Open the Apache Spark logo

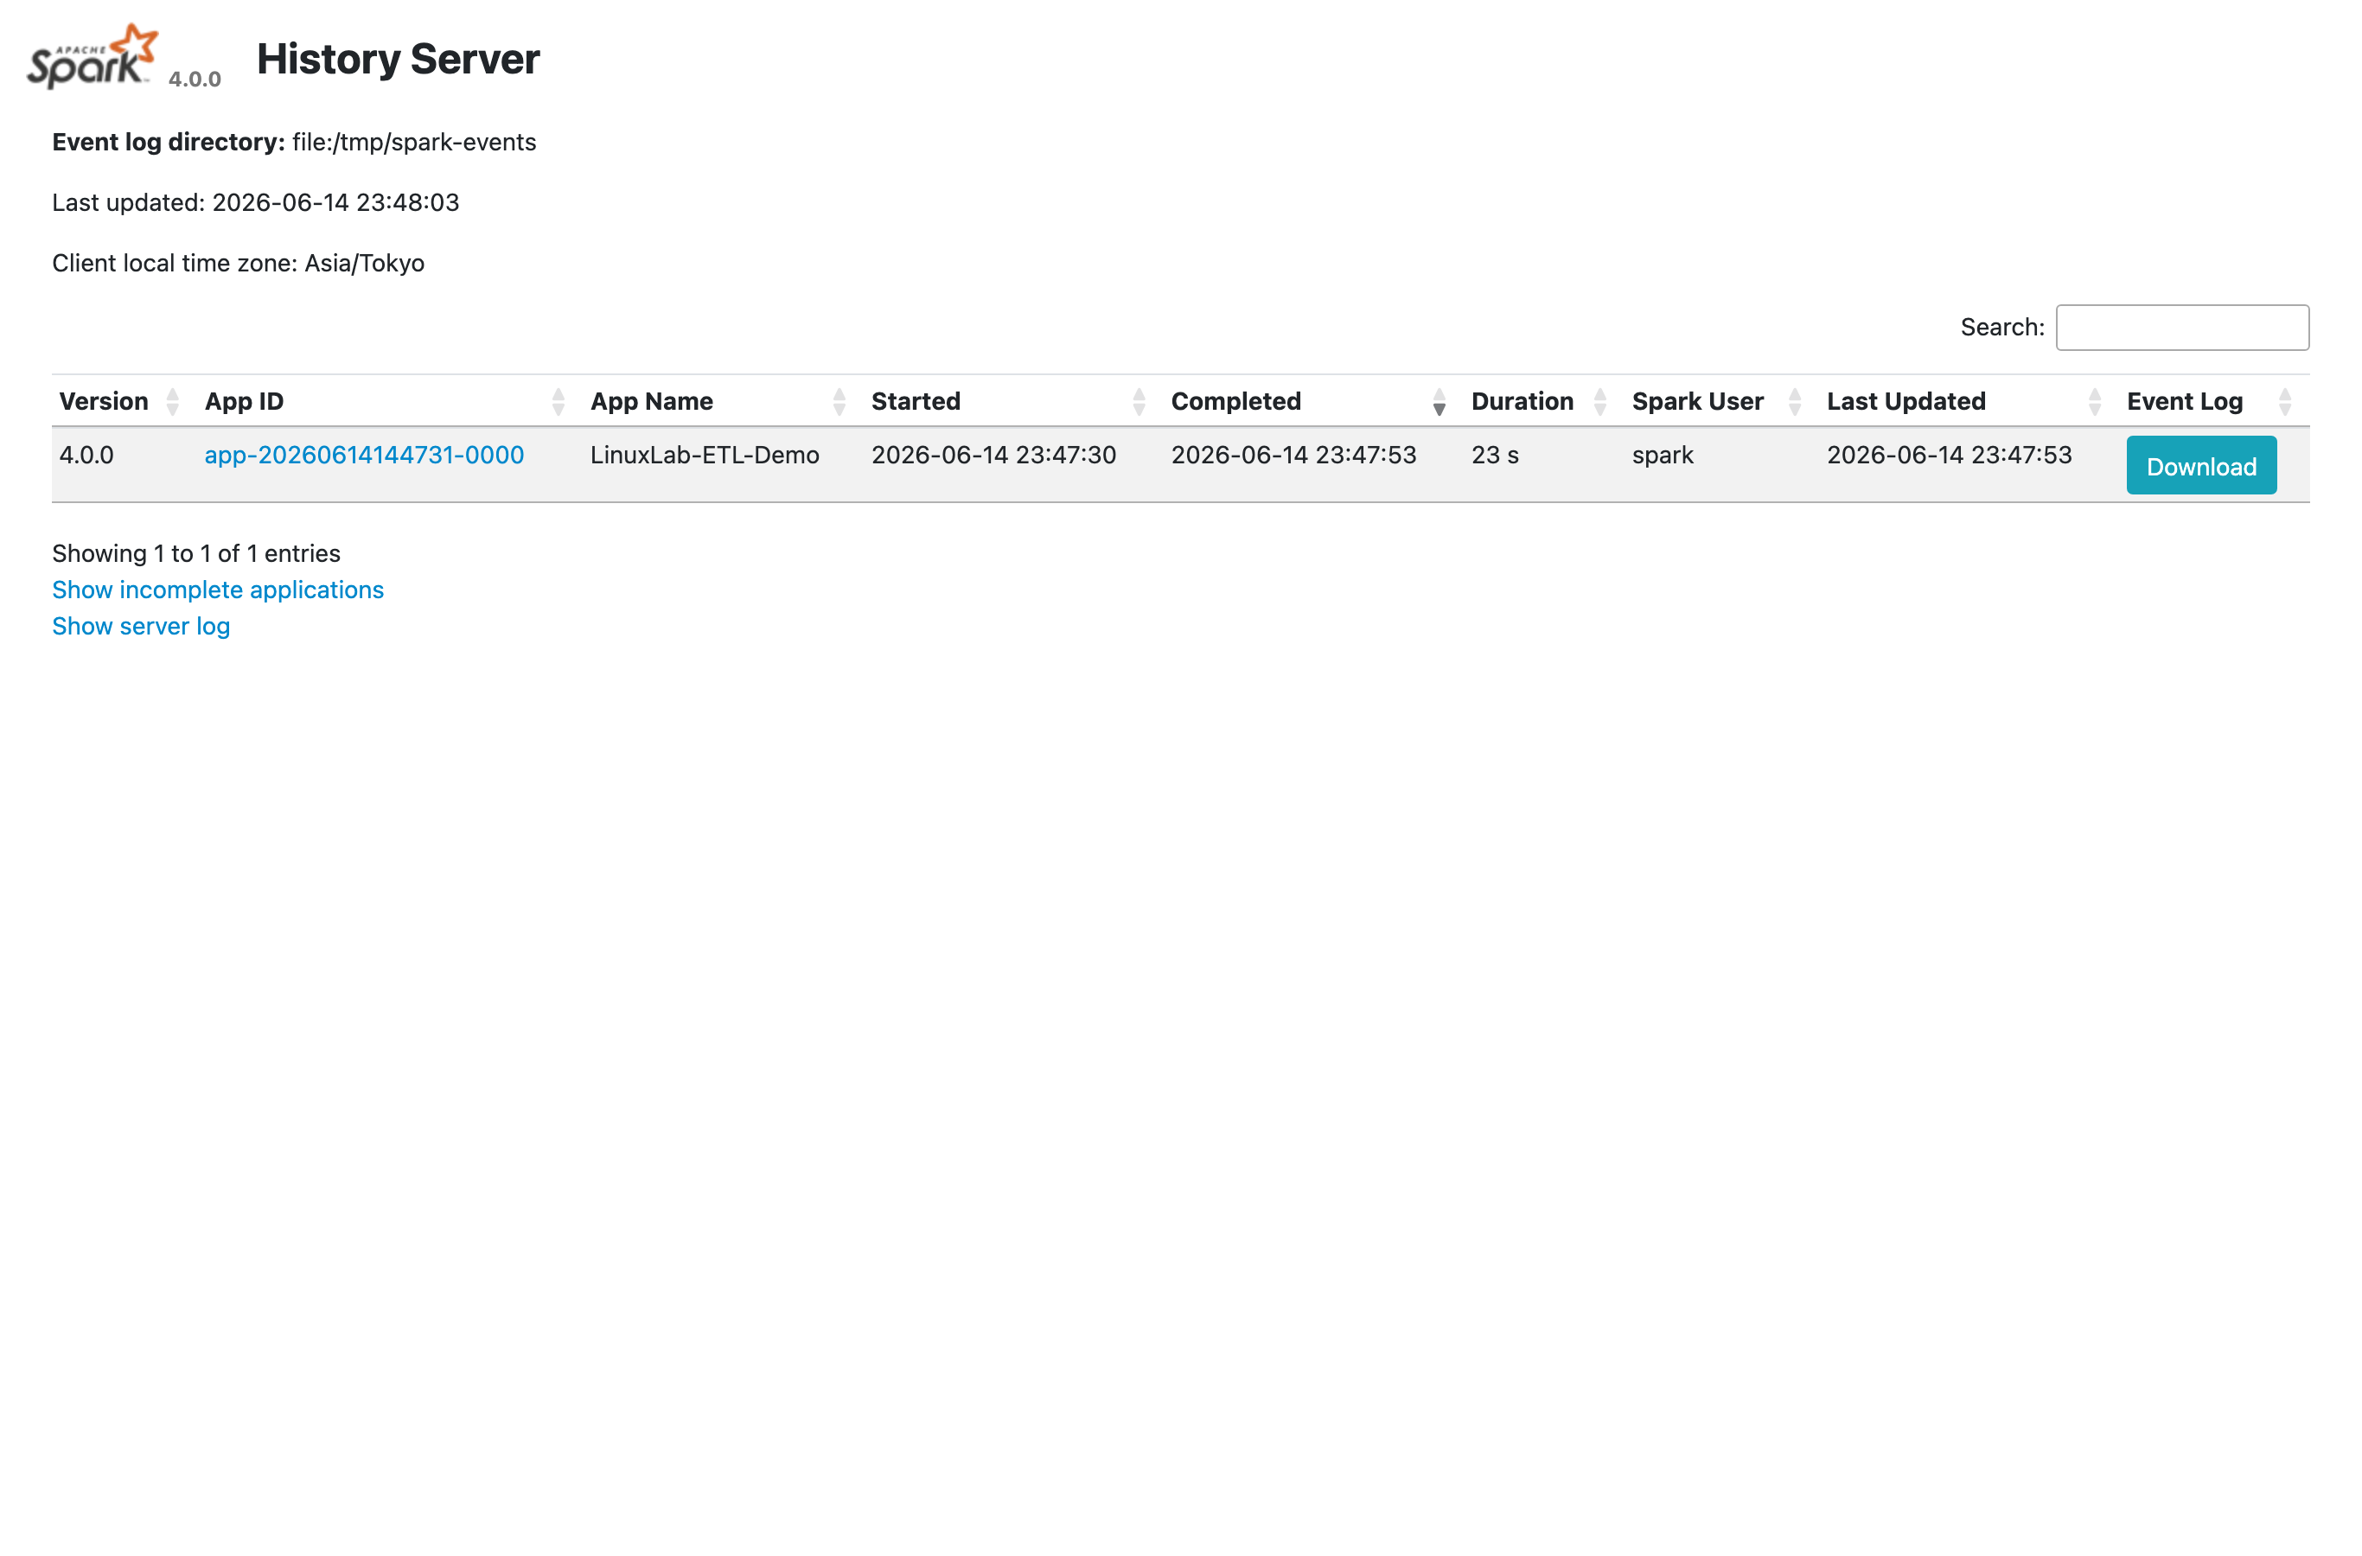coord(93,56)
